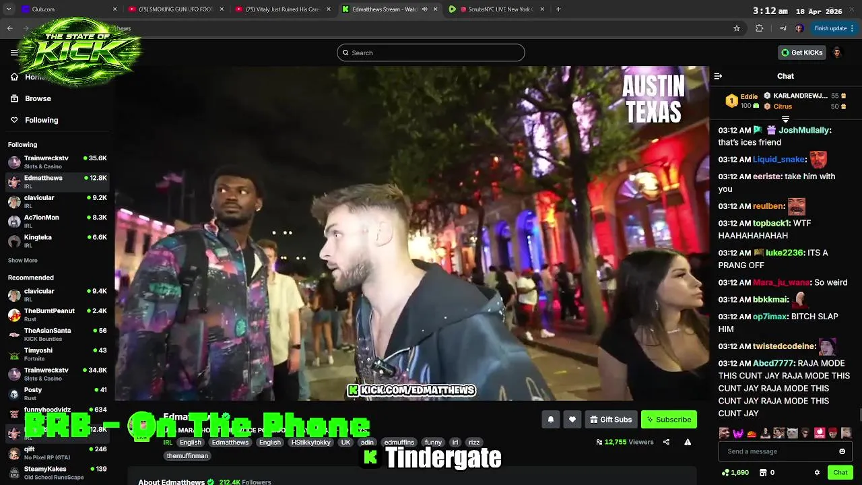862x485 pixels.
Task: Open Kingteka channel in sidebar
Action: point(57,240)
